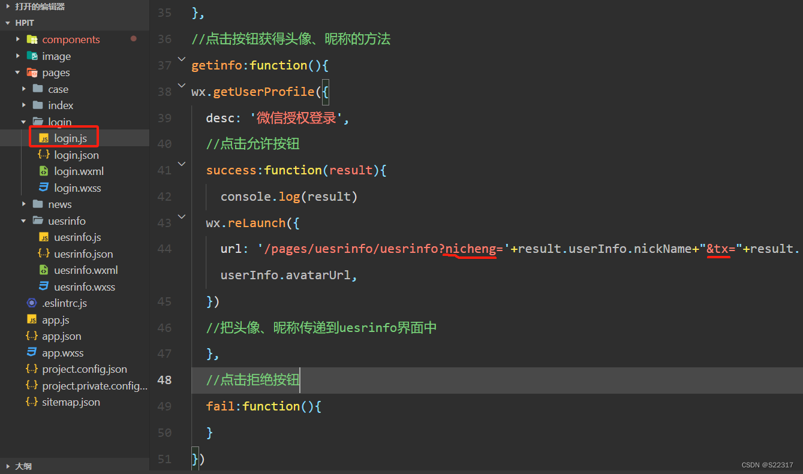Fold wx.getUserProfile block at line 38

click(182, 85)
